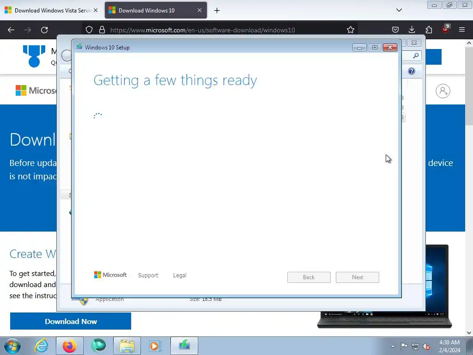Close the Download Windows 10 tab
473x355 pixels.
(200, 10)
